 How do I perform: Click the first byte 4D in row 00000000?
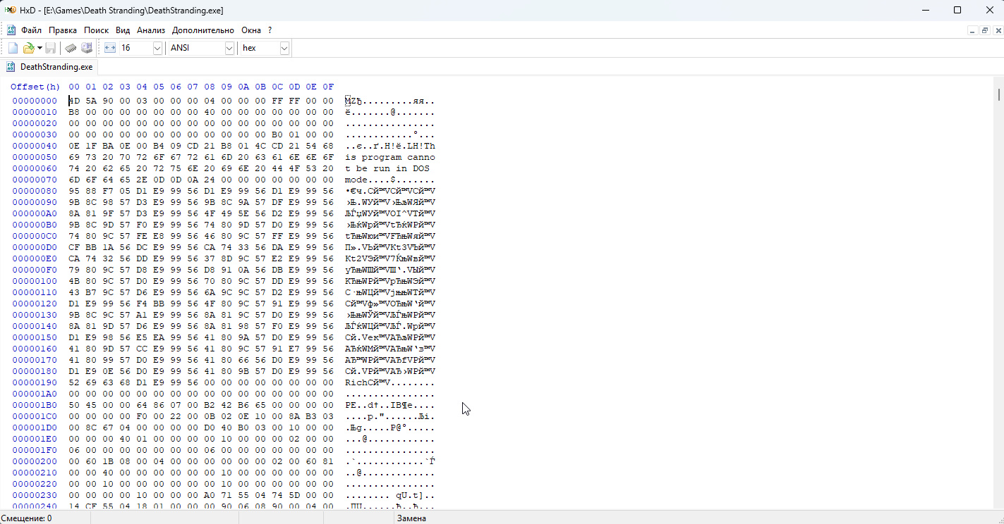coord(74,101)
